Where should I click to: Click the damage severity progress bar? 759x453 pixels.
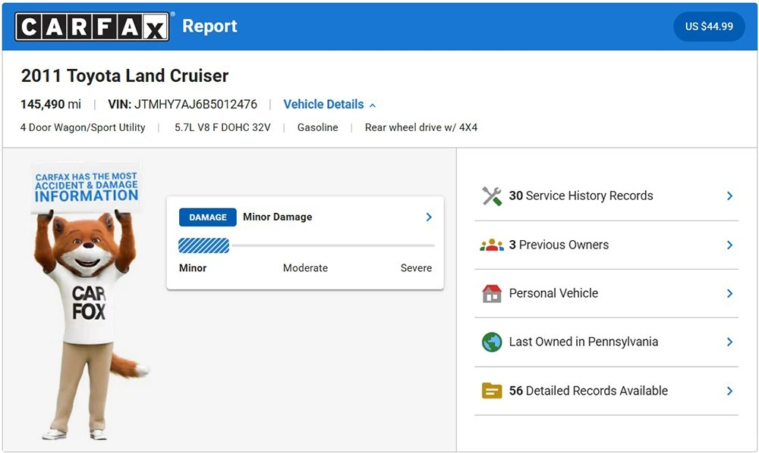click(x=307, y=246)
